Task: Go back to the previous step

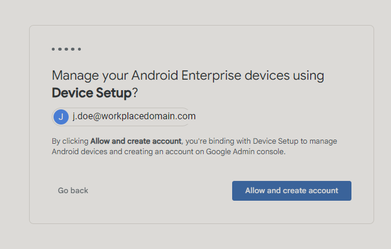Action: coord(73,191)
